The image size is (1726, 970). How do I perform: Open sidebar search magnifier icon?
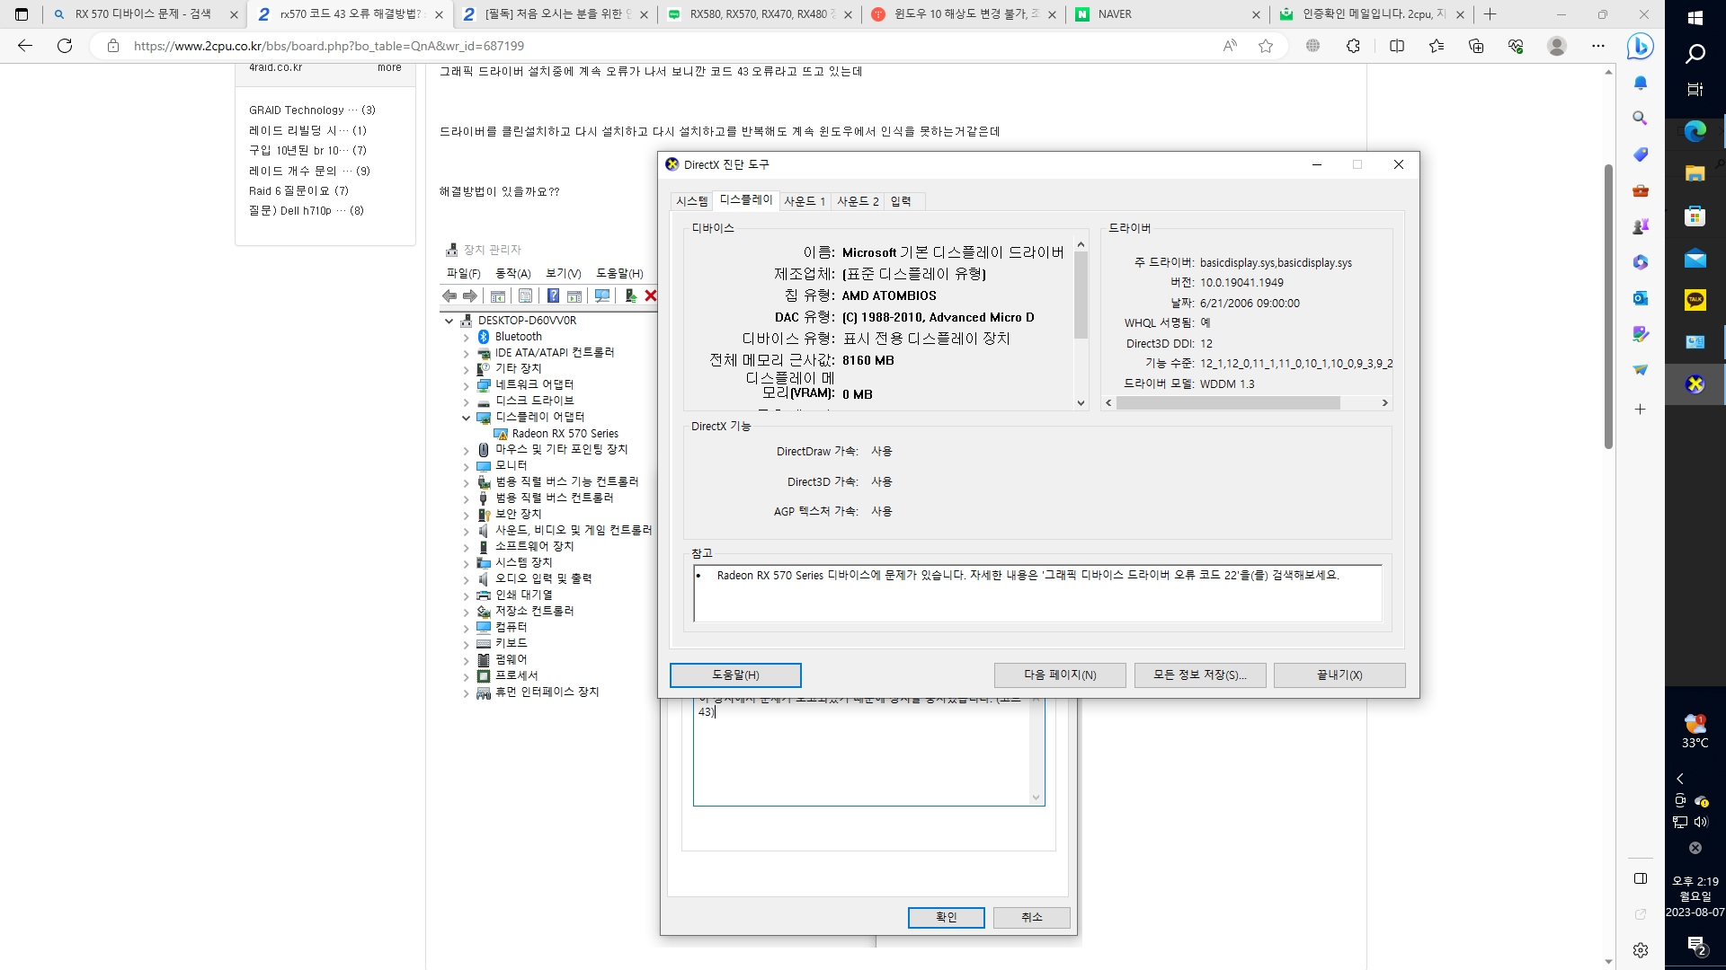tap(1640, 118)
